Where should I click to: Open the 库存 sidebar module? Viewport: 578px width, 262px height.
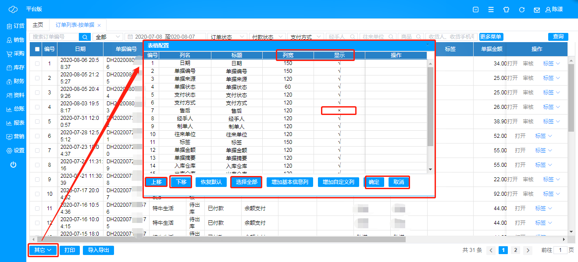[x=15, y=68]
